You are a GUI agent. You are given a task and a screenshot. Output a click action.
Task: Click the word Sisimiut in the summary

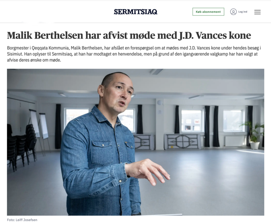15,54
